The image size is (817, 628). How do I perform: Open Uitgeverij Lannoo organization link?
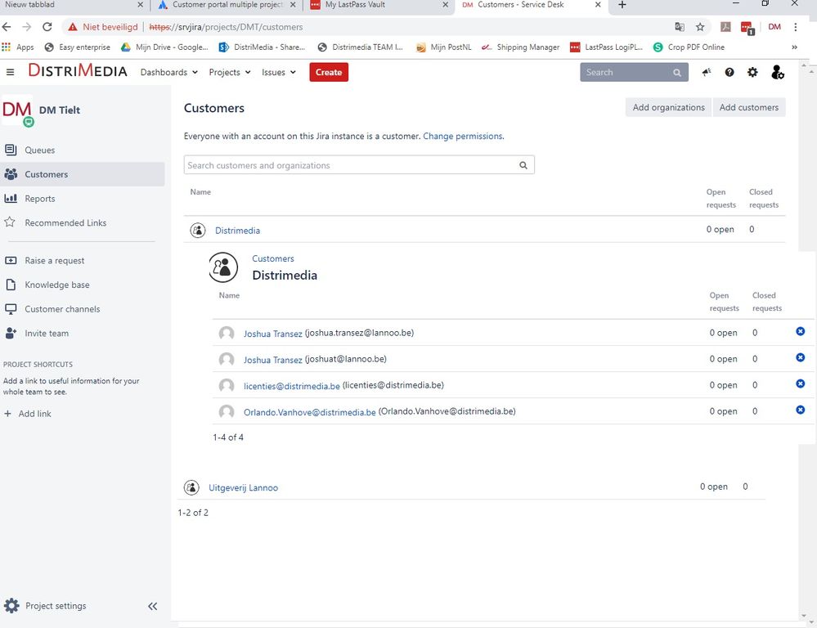(x=244, y=488)
